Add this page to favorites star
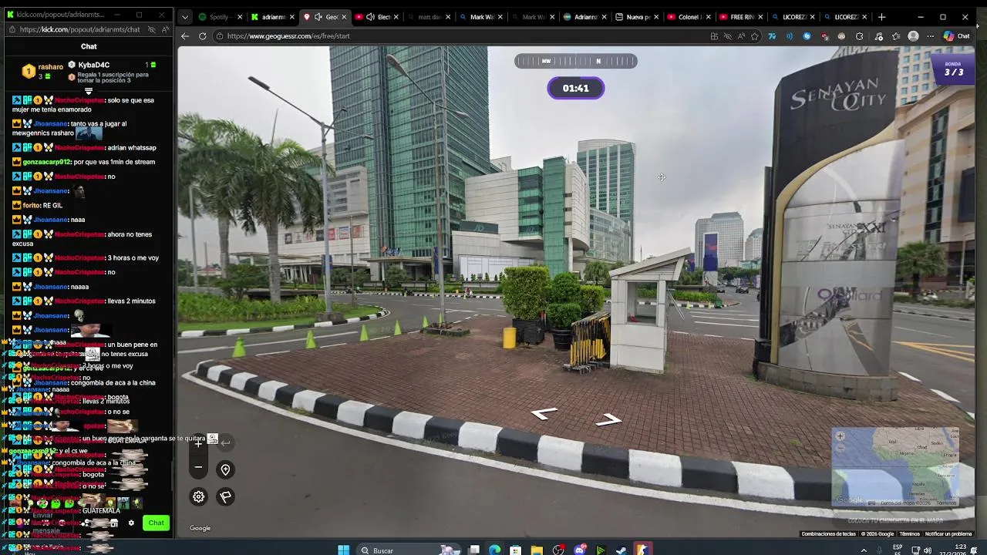 [754, 35]
